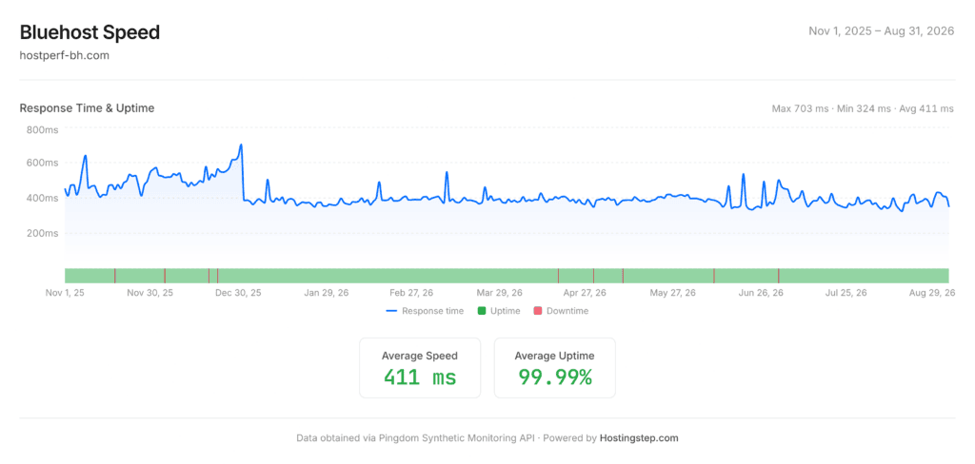Click the Nov 1, 25 axis label
The width and height of the screenshot is (975, 464).
click(65, 293)
